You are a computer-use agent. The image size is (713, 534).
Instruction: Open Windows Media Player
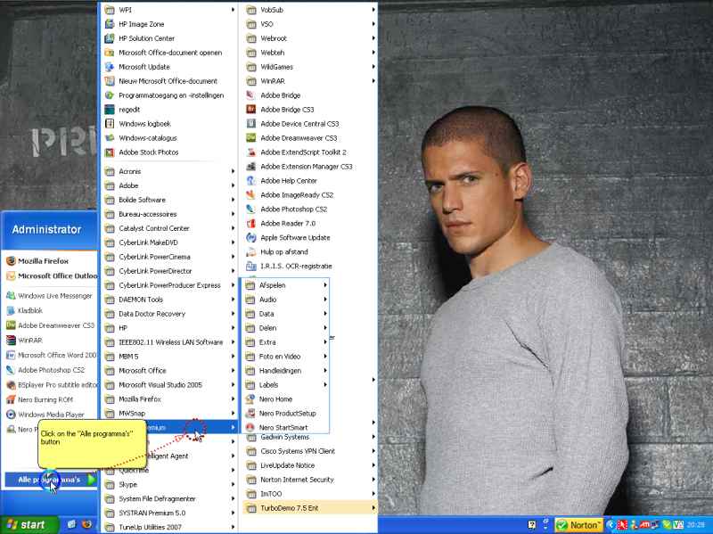click(50, 415)
